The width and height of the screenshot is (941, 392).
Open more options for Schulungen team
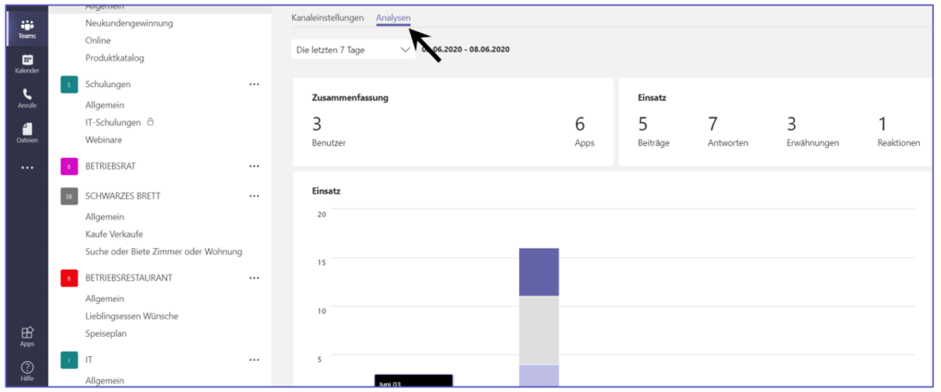(x=254, y=84)
